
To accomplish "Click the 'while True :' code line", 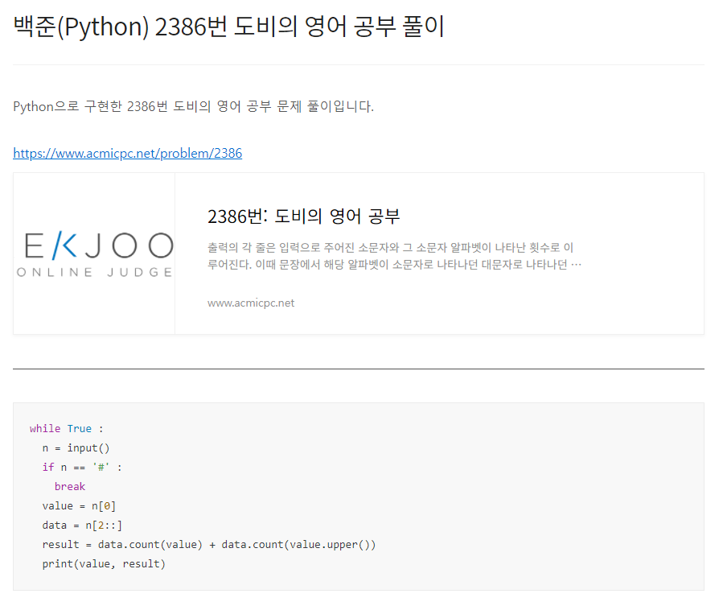I will [x=67, y=429].
